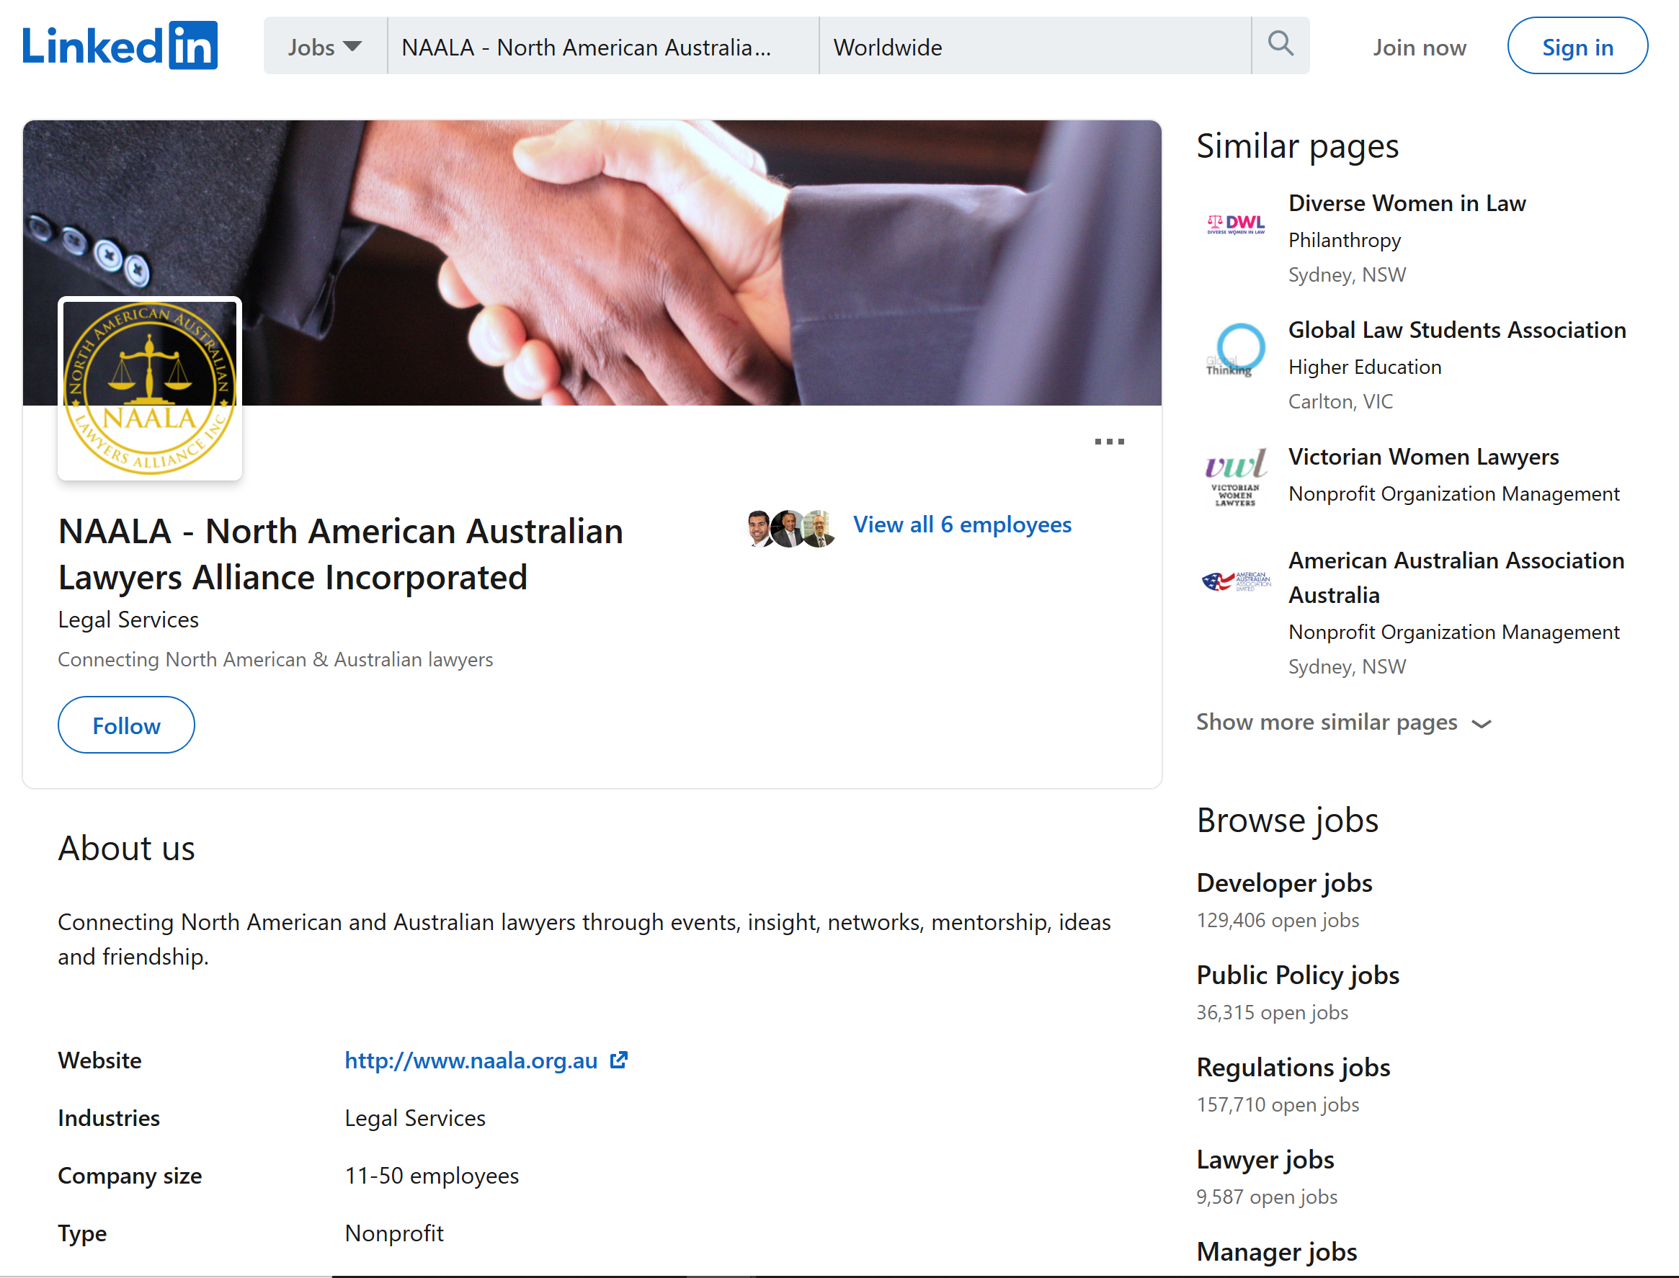Click the external link icon beside website

pyautogui.click(x=619, y=1060)
